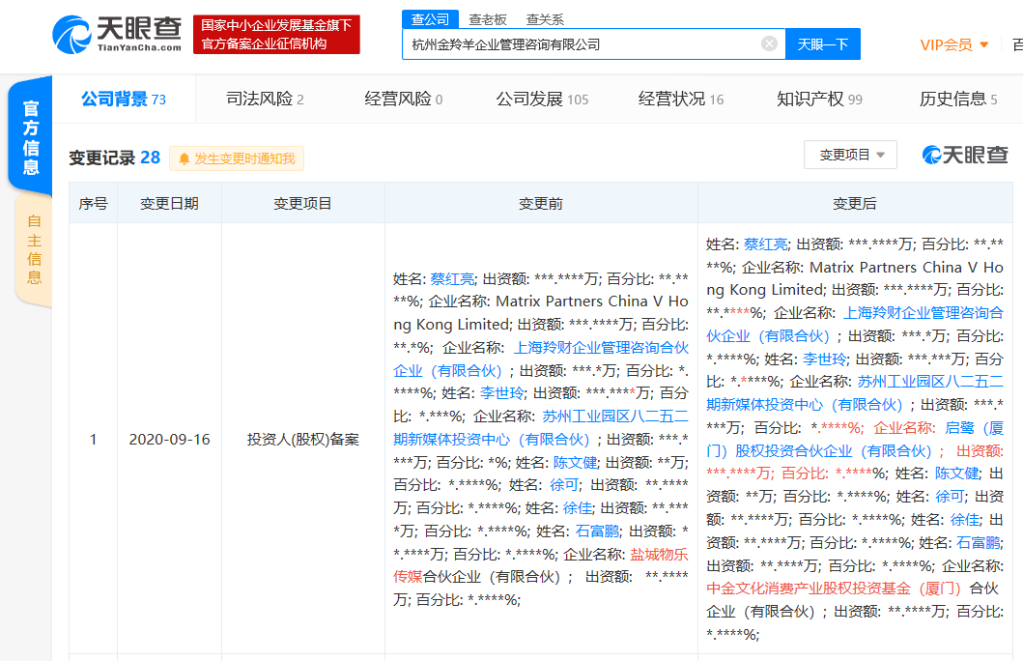Switch to the 查公司 search tab

(430, 19)
